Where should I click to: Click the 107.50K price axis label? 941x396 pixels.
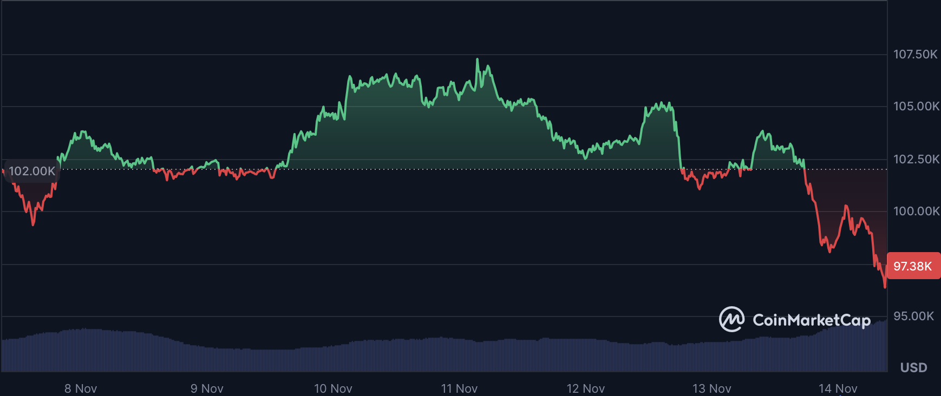(915, 54)
